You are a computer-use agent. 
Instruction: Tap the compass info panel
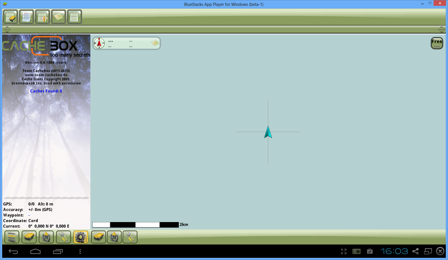126,43
